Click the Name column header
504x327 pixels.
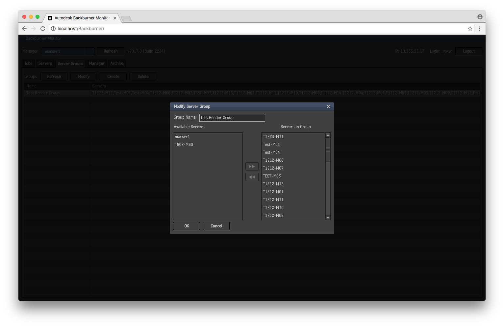click(x=57, y=86)
